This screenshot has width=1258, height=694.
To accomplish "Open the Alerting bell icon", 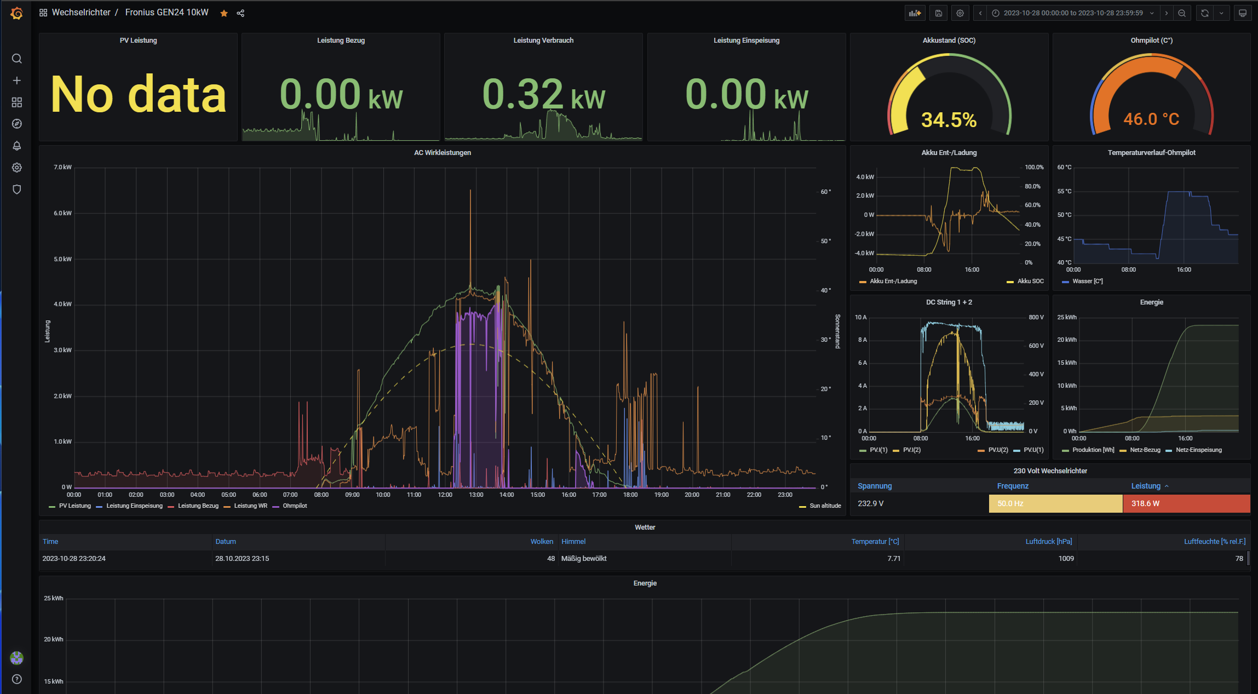I will [x=16, y=146].
